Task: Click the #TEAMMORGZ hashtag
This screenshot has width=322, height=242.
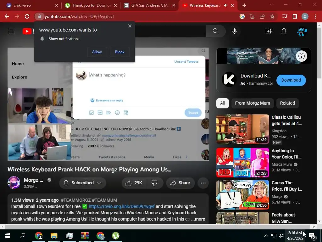Action: [76, 200]
